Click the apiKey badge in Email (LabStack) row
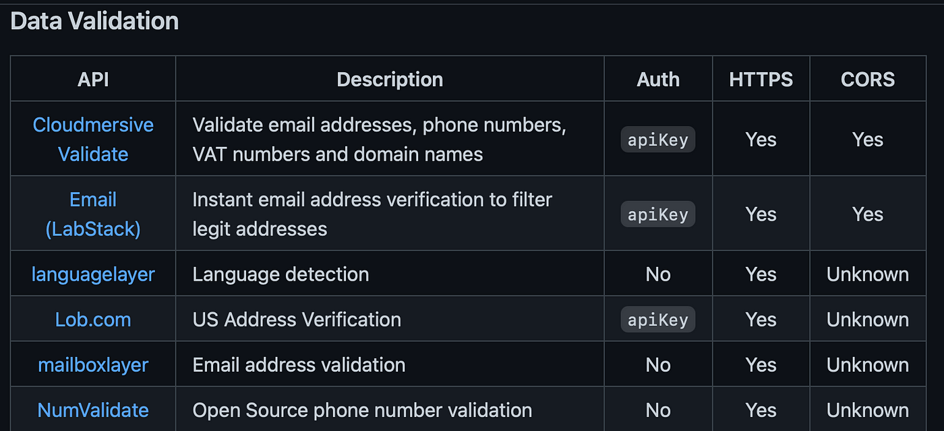The height and width of the screenshot is (431, 944). coord(658,214)
